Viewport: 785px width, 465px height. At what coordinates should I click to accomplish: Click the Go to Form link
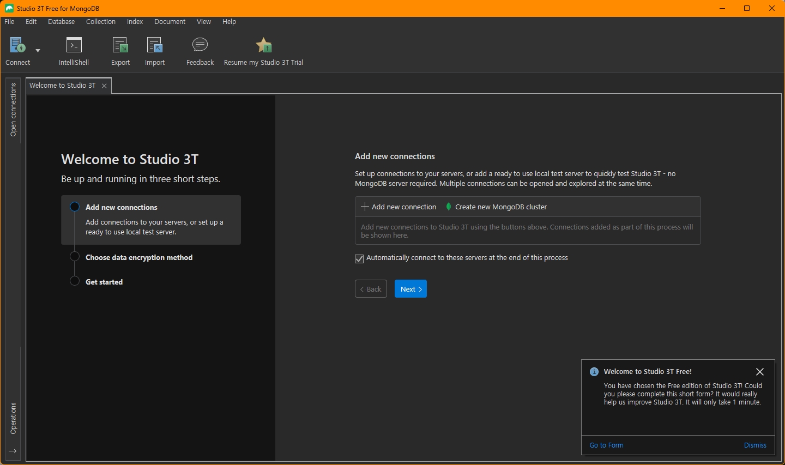[x=606, y=445]
